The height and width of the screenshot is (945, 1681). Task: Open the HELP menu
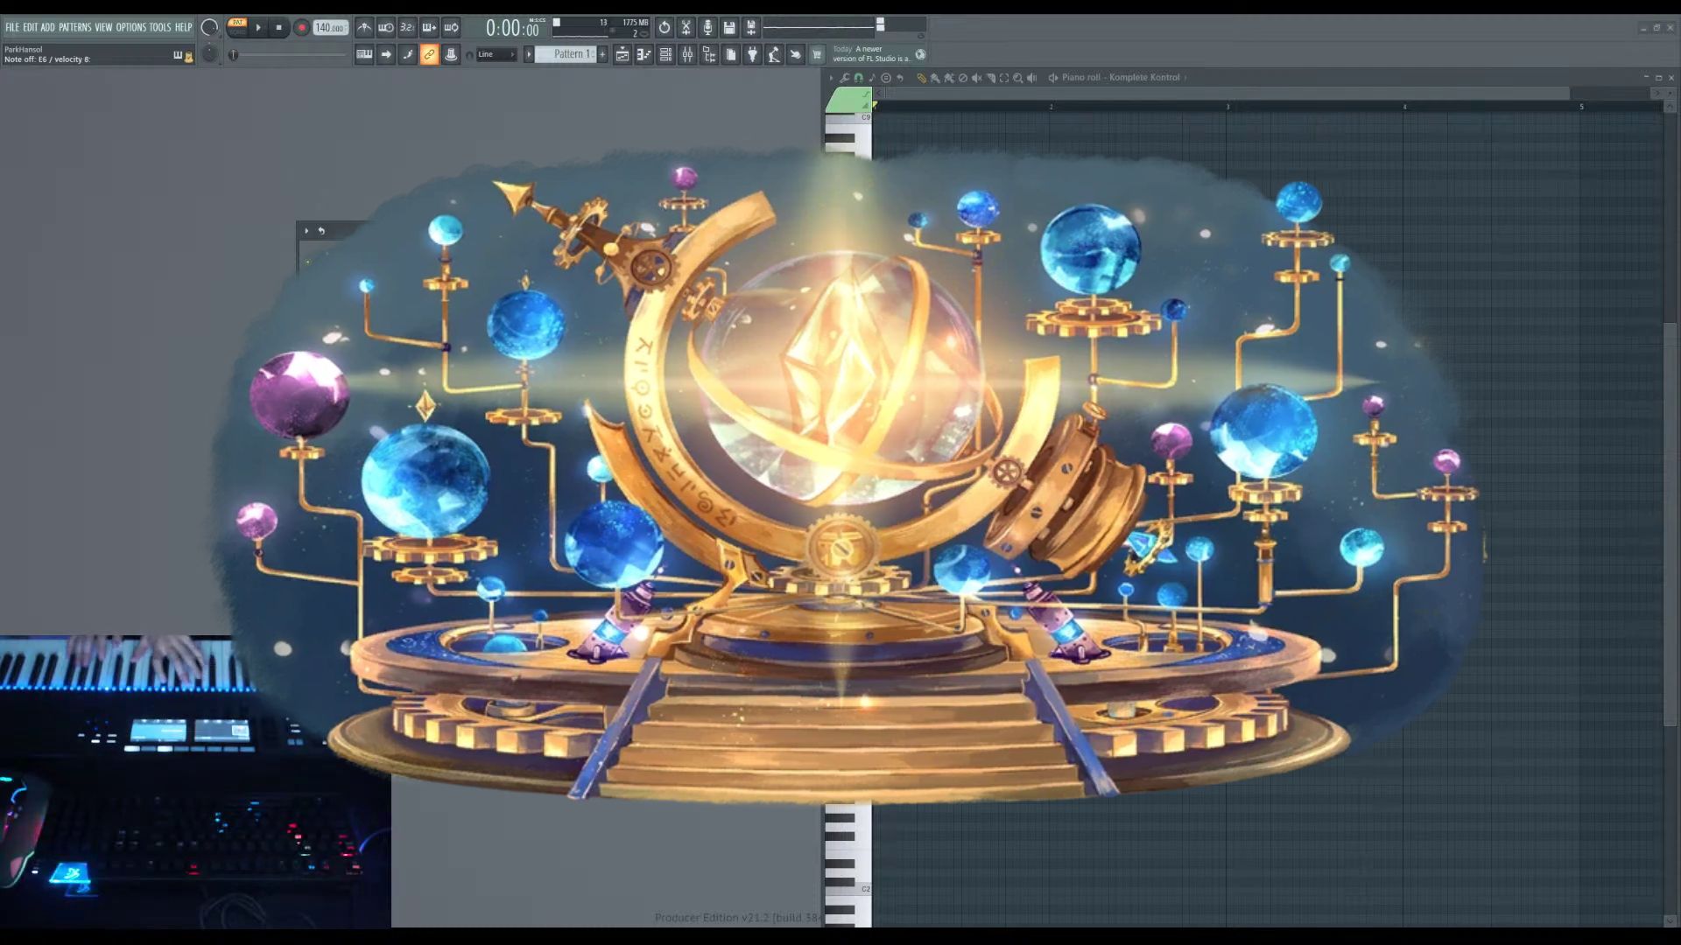pos(183,27)
